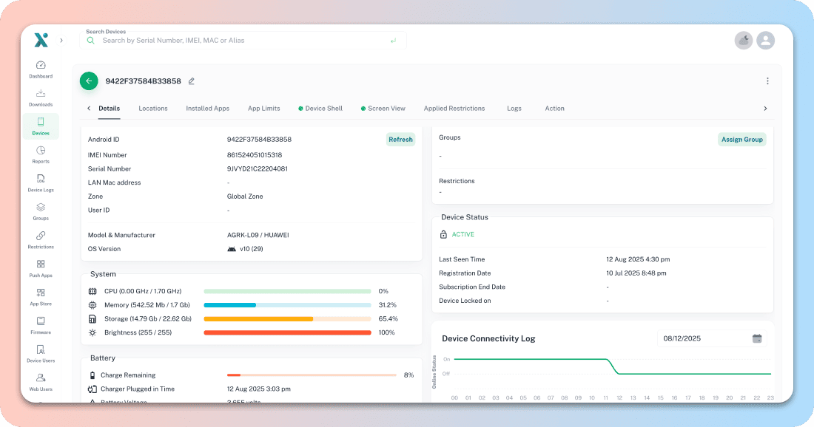Click the Memory usage progress bar
Screen dimensions: 814x427
(288, 305)
